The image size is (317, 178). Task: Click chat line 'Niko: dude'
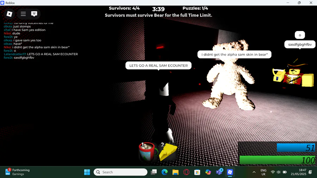12,33
